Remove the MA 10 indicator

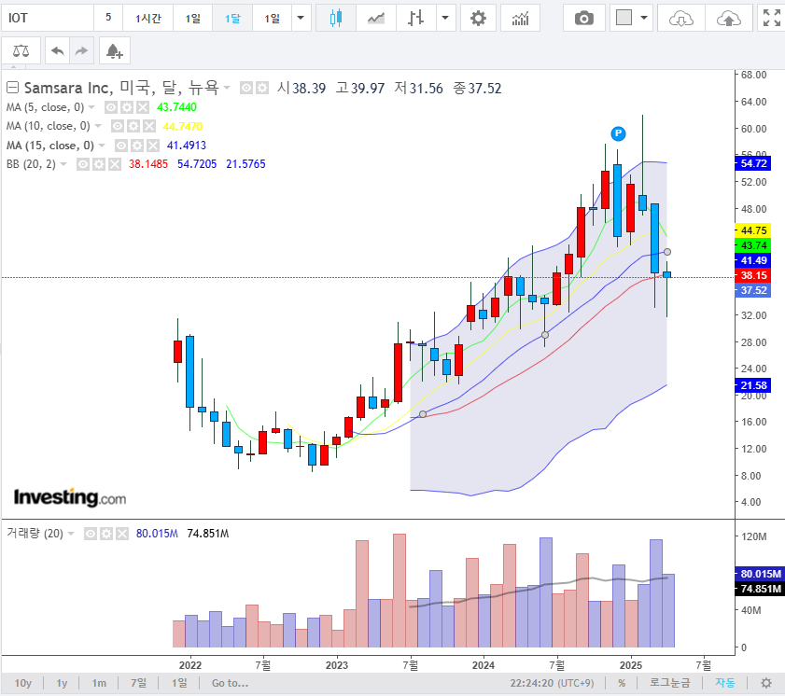149,126
